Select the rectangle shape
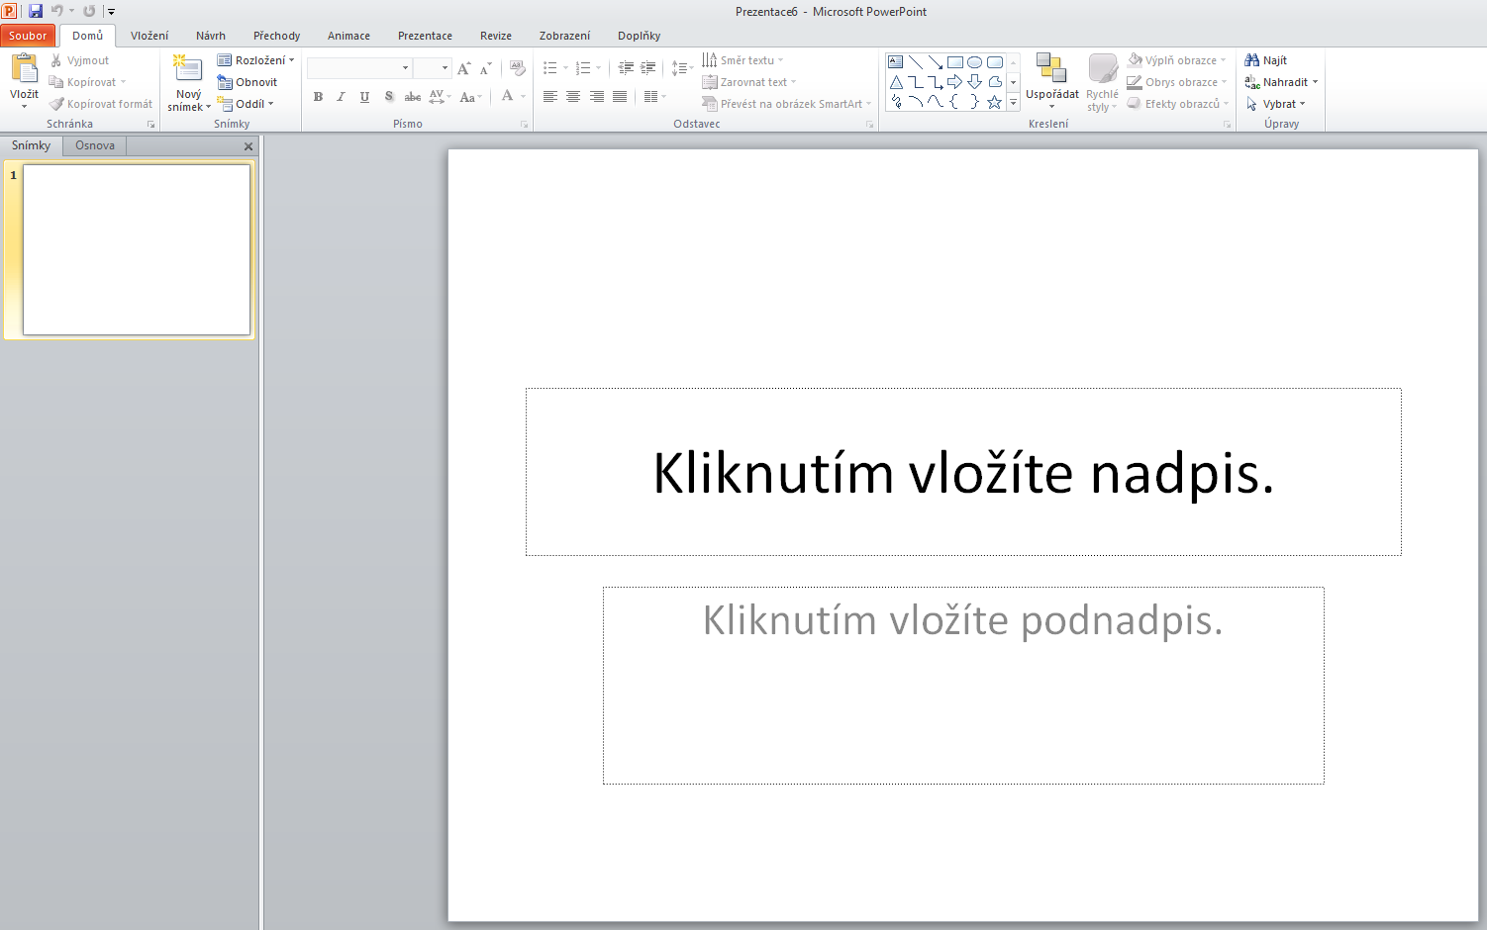 (x=955, y=61)
